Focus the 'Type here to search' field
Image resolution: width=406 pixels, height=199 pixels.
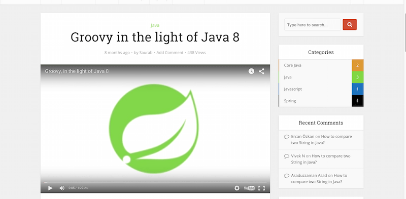[x=313, y=25]
